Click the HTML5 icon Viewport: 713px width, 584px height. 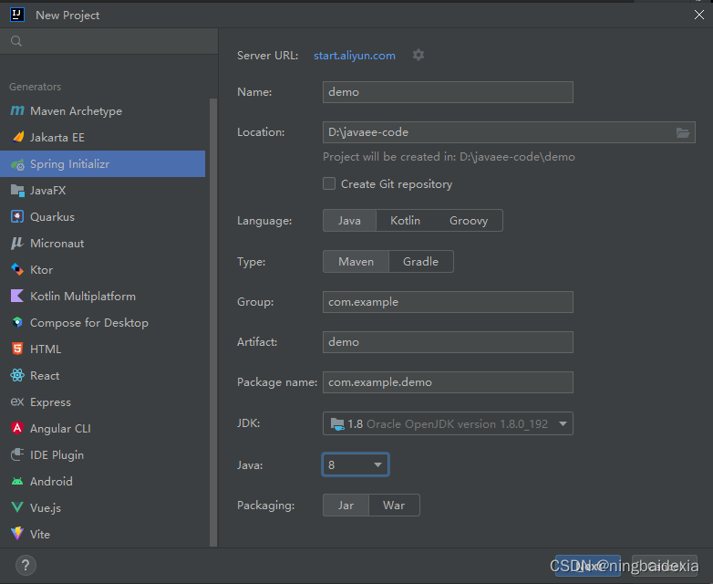pos(17,349)
